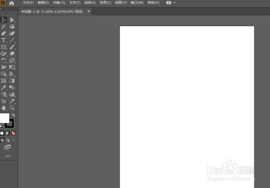Open the 编辑(E) menu

(43, 3)
